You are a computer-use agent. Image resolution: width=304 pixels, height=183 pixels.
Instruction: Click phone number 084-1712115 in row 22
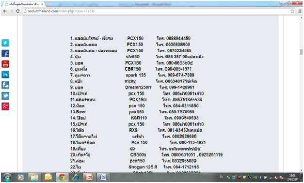(x=186, y=167)
